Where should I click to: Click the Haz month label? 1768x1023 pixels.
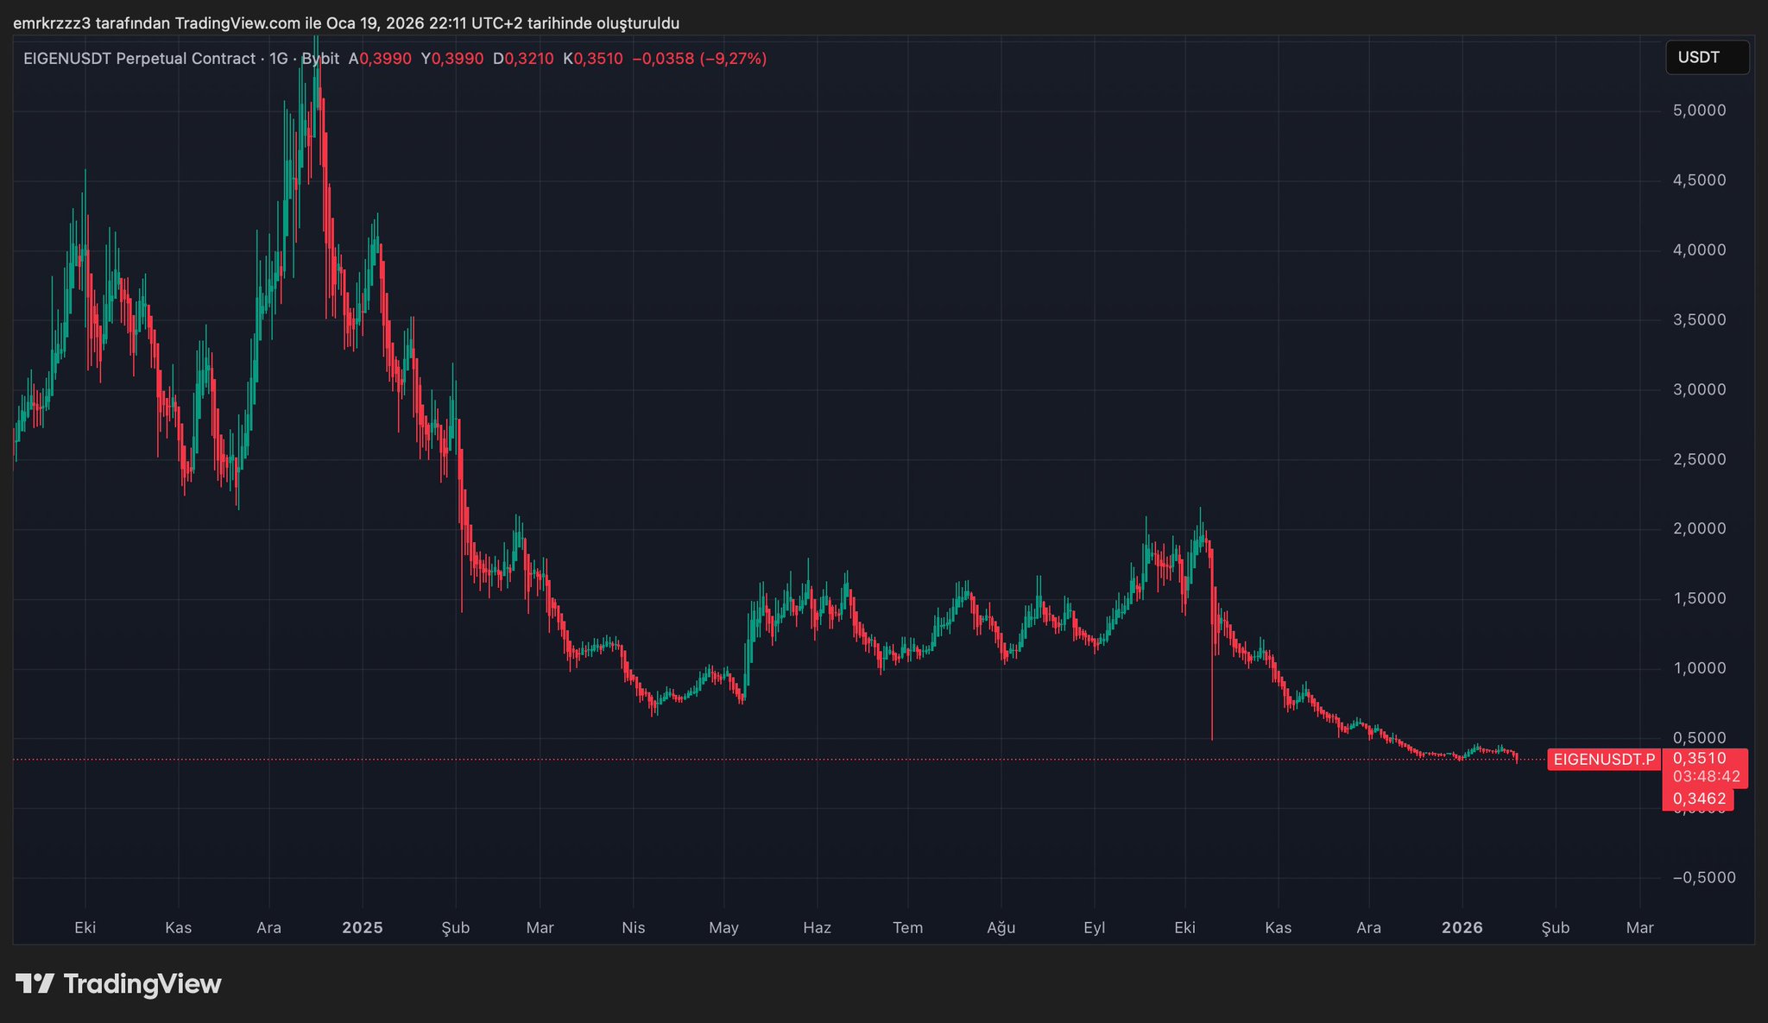pos(817,927)
